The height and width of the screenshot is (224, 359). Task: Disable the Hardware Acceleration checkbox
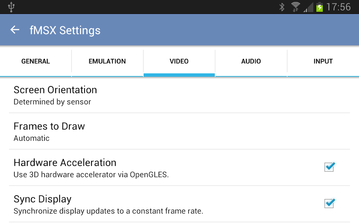pyautogui.click(x=329, y=167)
